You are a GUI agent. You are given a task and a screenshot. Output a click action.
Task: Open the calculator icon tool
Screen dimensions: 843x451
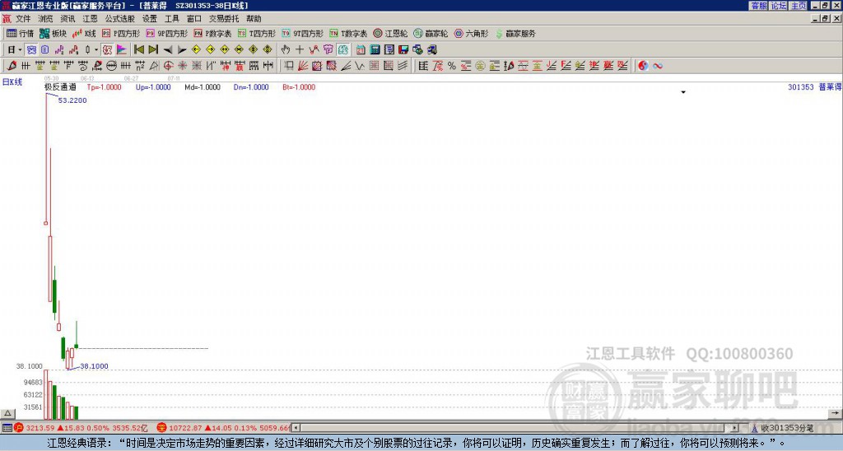pyautogui.click(x=375, y=50)
